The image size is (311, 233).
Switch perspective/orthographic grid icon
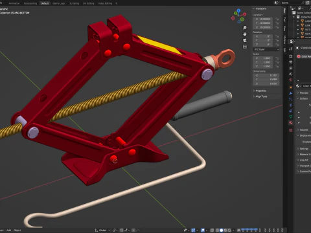(245, 47)
